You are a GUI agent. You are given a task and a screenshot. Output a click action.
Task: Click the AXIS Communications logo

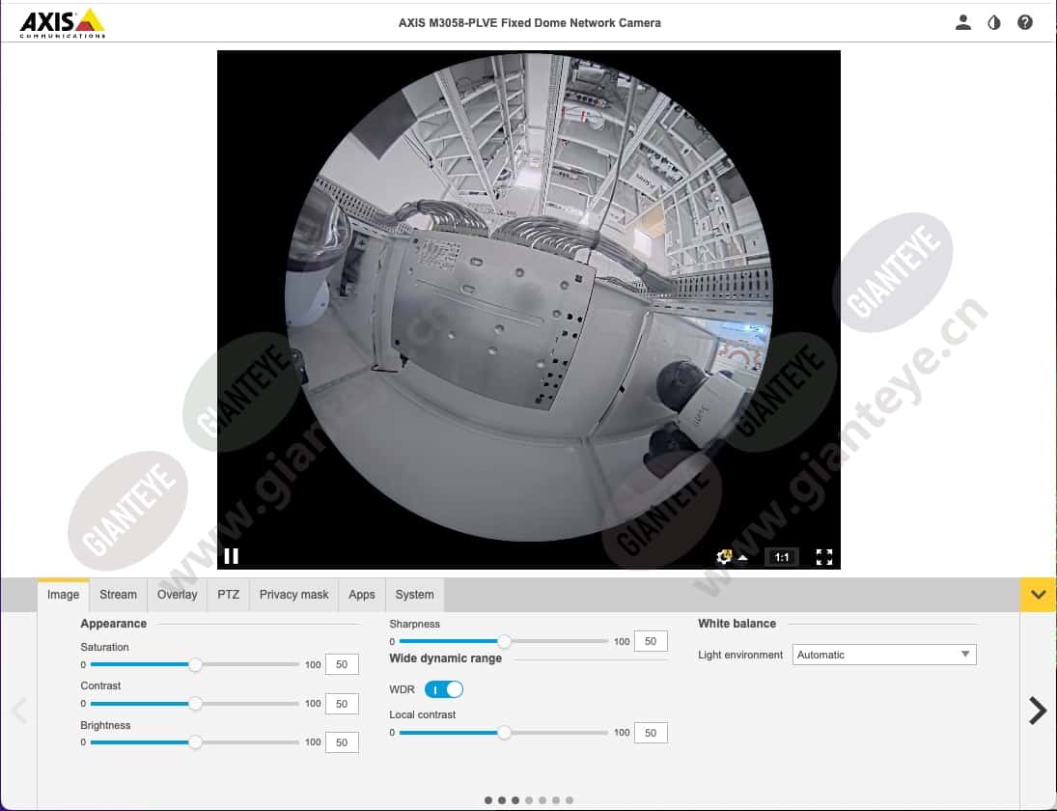point(62,23)
